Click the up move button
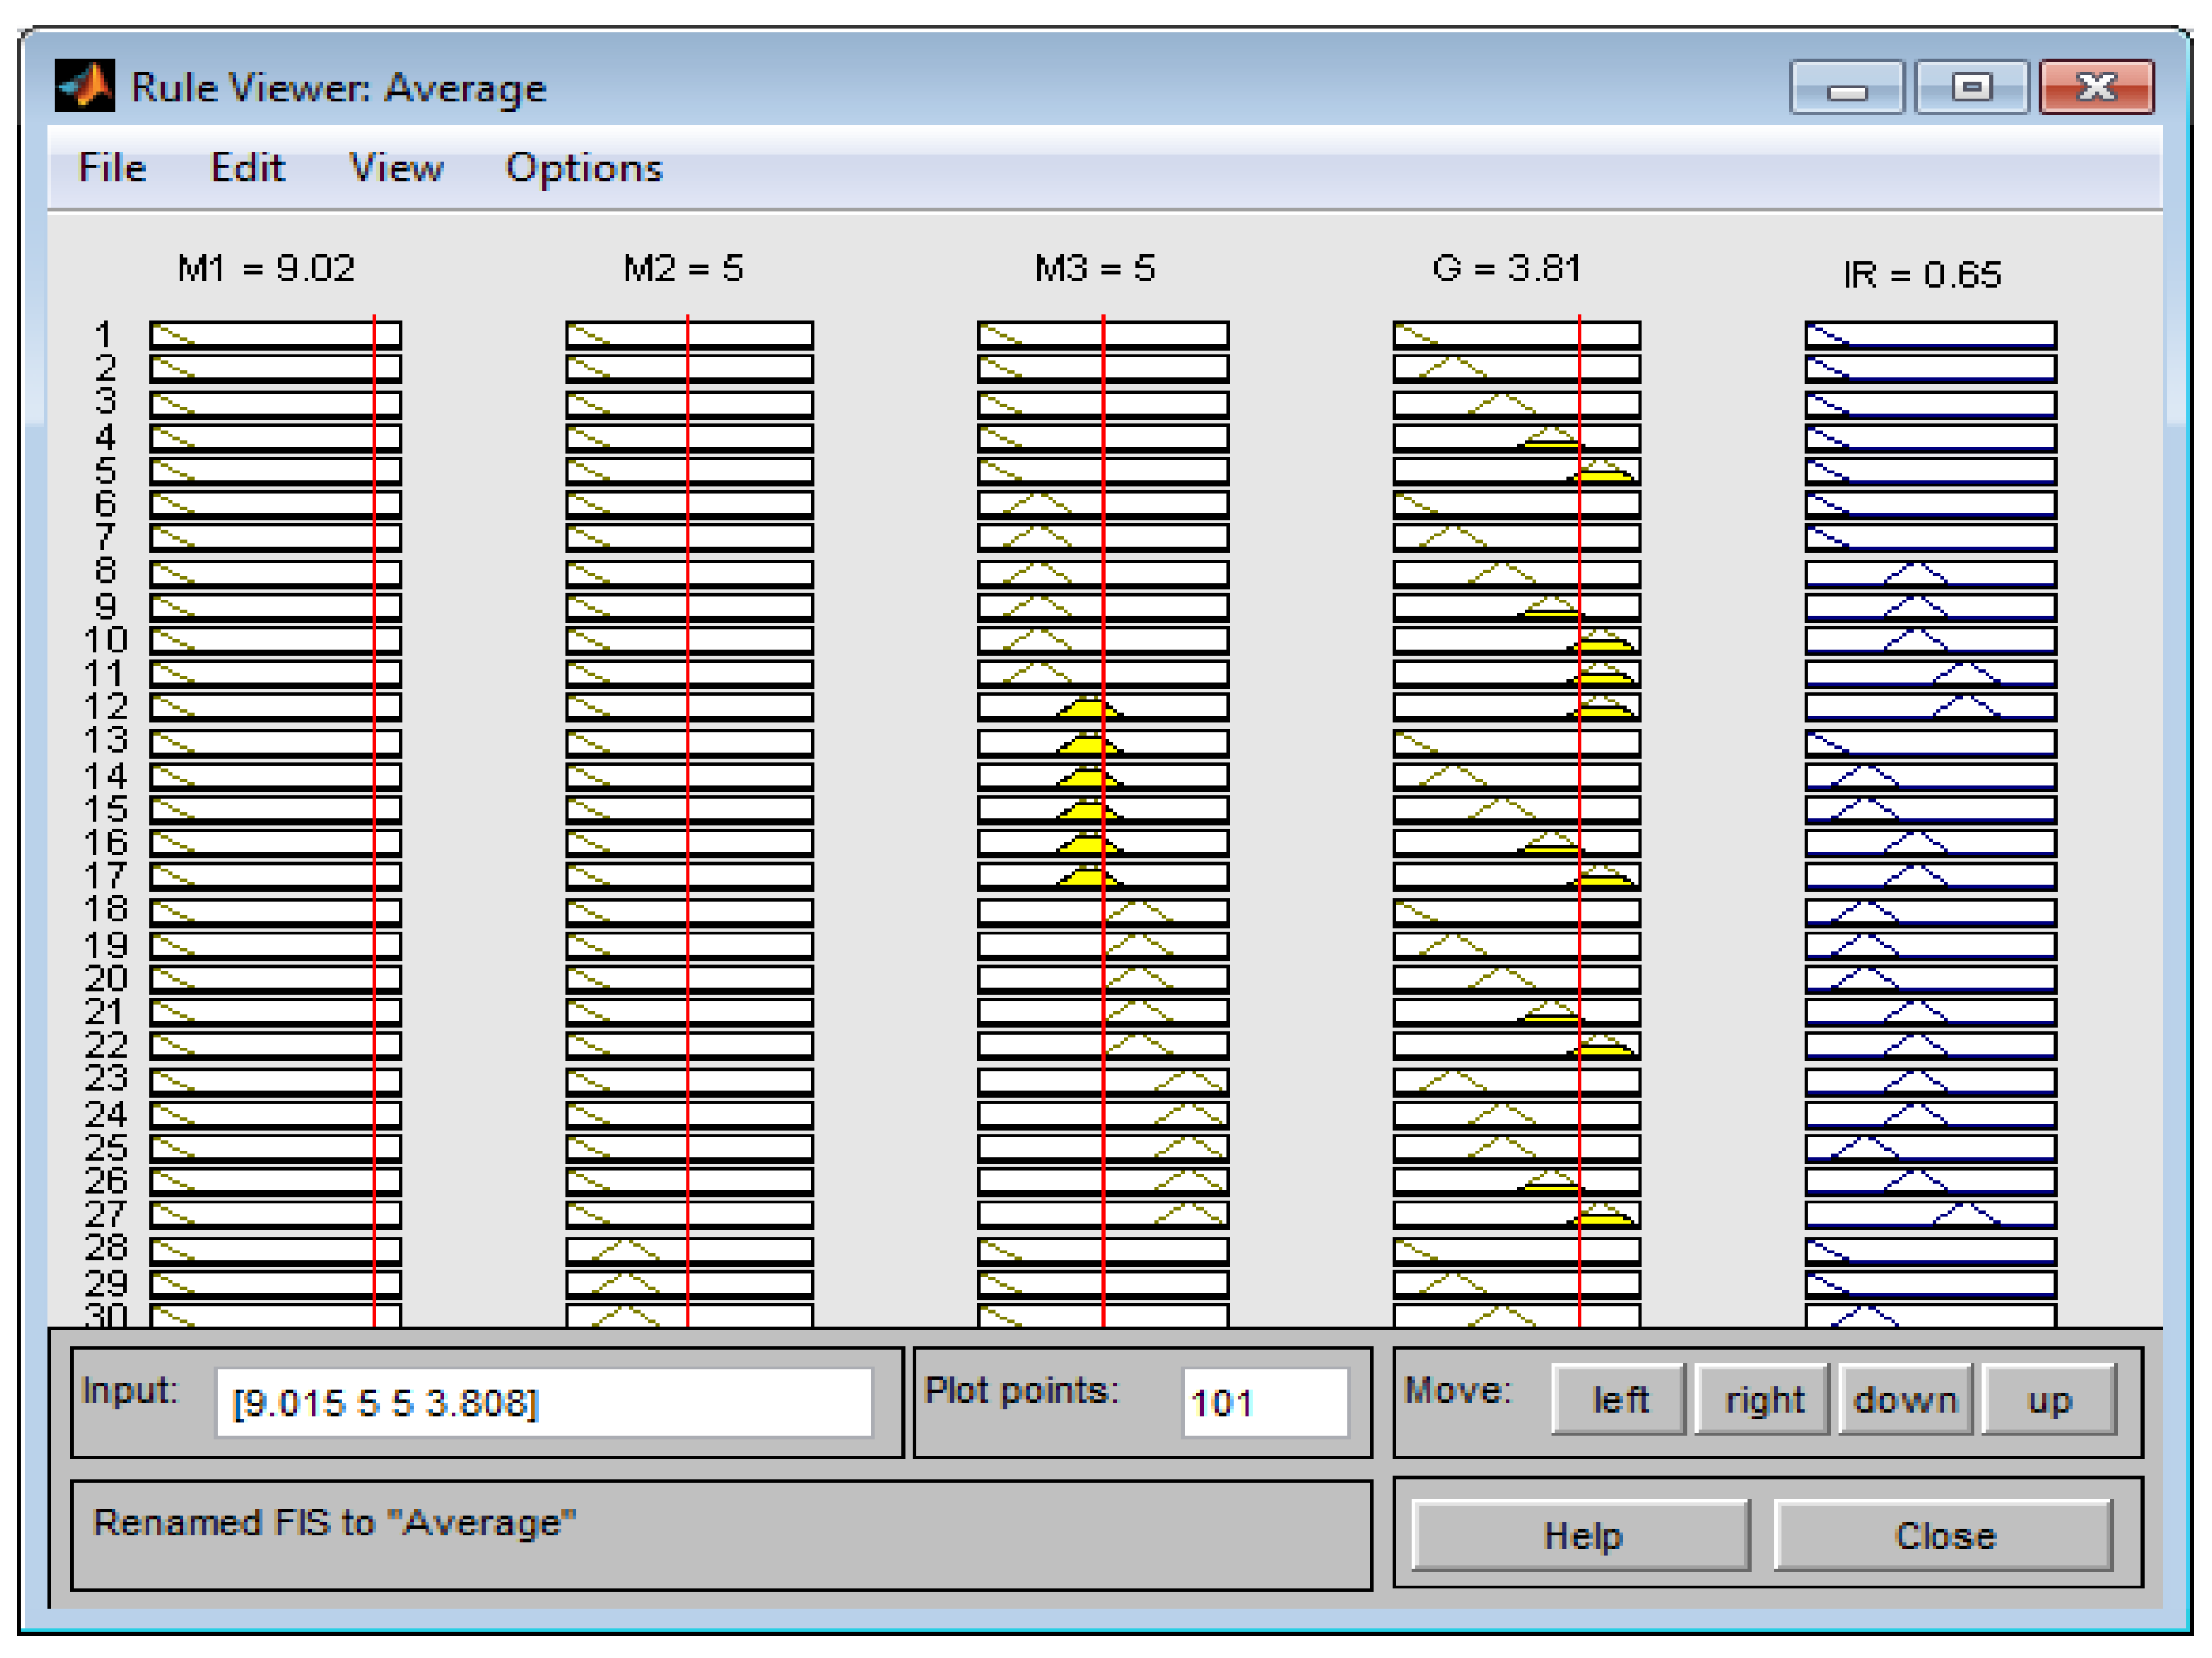 pos(2049,1400)
